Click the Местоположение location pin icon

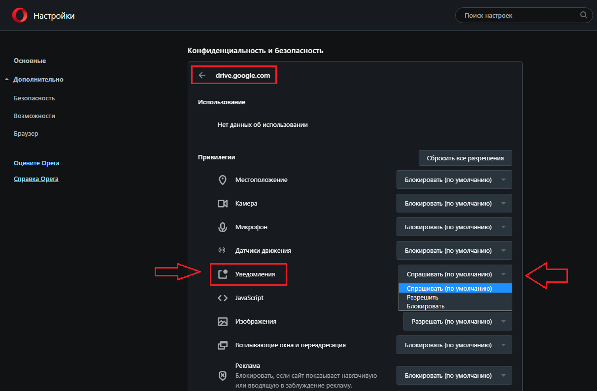pyautogui.click(x=223, y=180)
